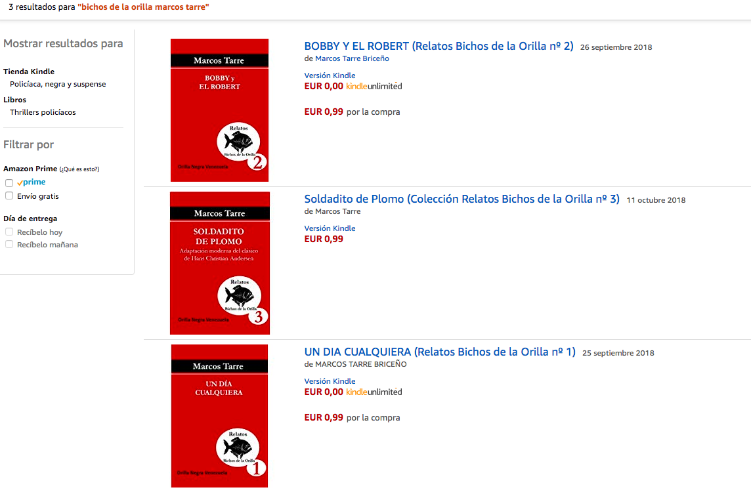The image size is (751, 498).
Task: Open the BOBBY Y EL ROBERT title link
Action: click(x=439, y=46)
